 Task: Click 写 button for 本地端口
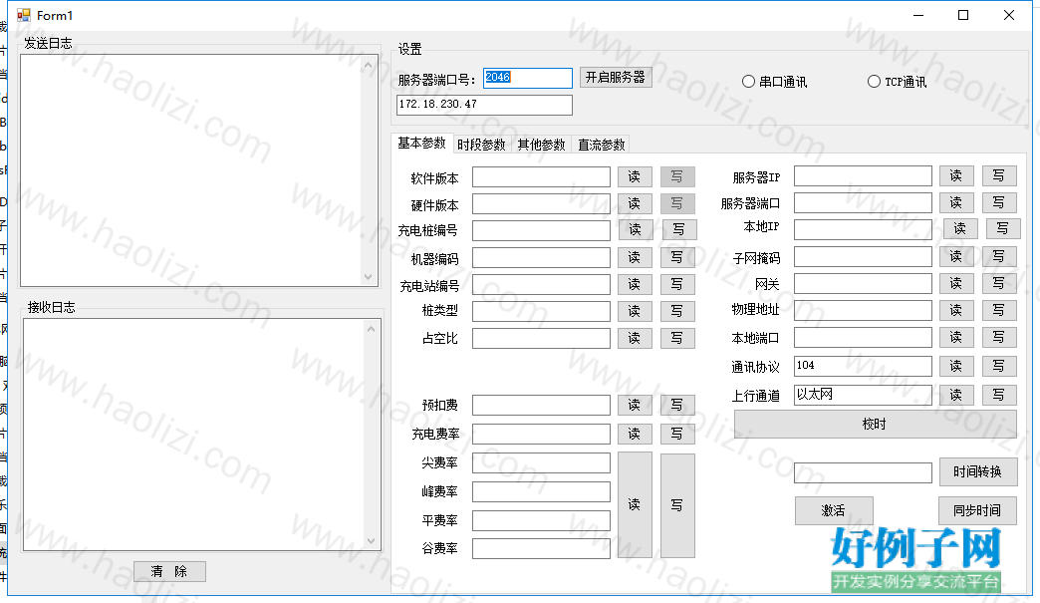coord(999,338)
